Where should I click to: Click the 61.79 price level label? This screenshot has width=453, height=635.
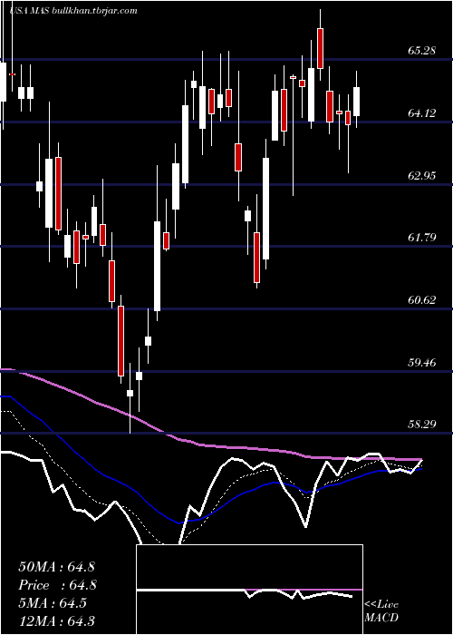click(422, 238)
